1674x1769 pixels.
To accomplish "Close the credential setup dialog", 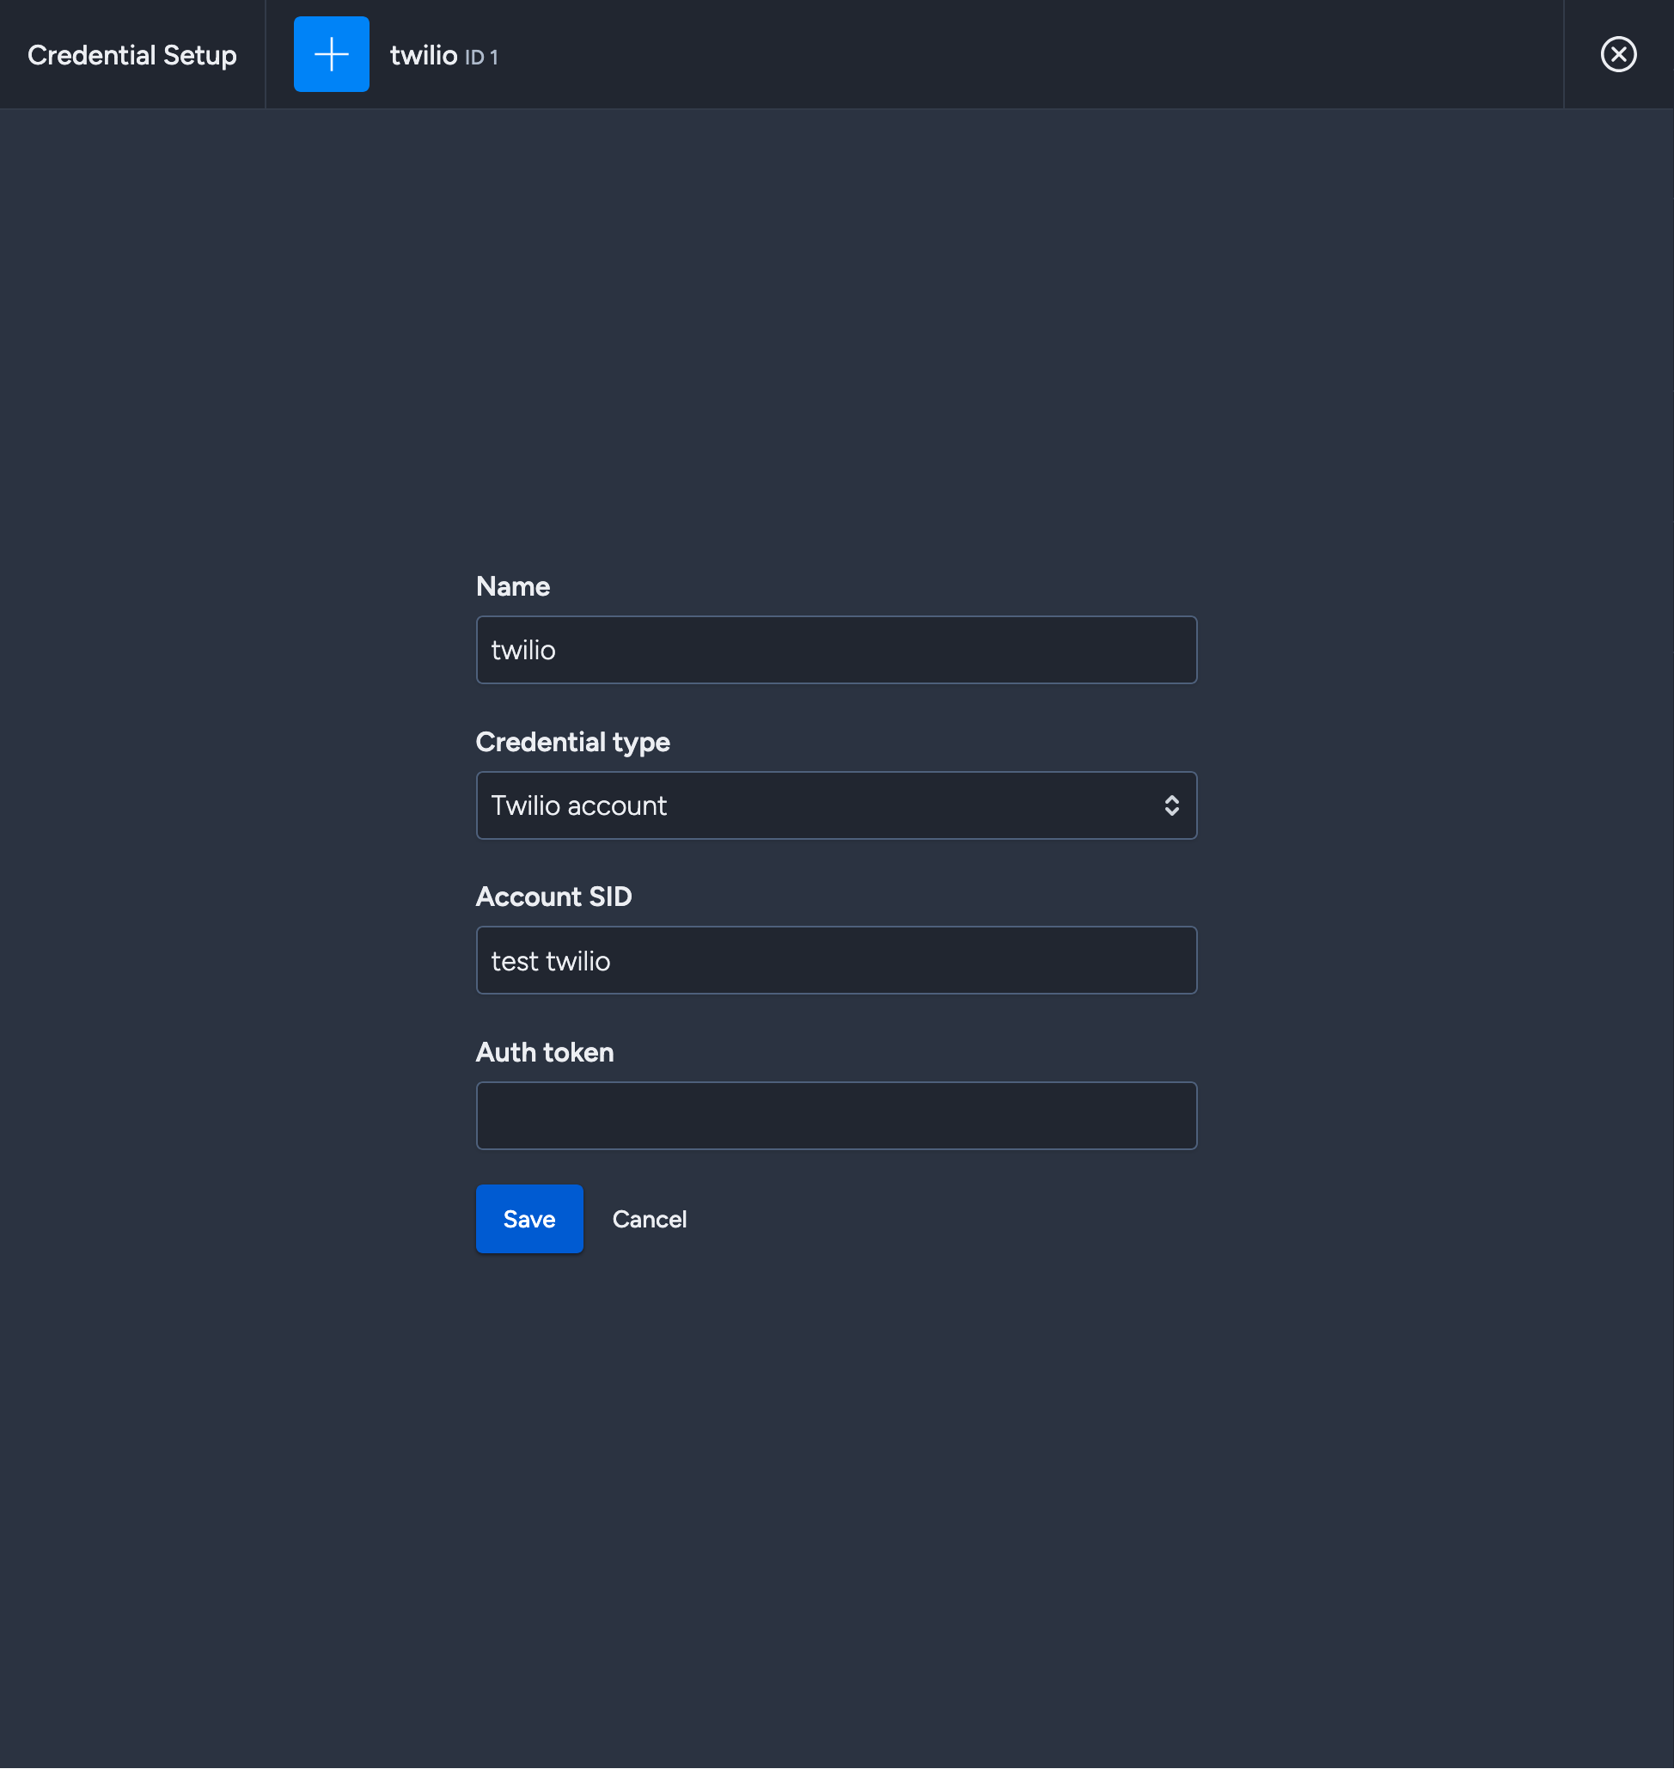I will click(x=1618, y=54).
